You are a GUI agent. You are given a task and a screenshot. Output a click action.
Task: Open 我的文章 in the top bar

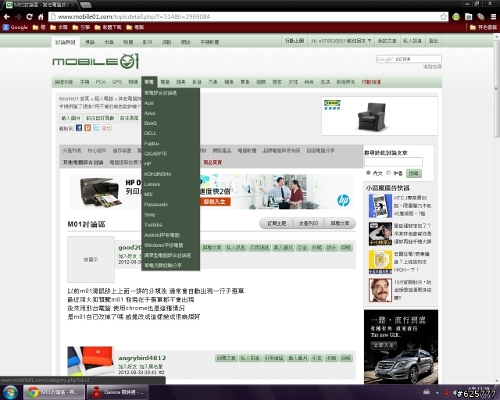tap(387, 41)
